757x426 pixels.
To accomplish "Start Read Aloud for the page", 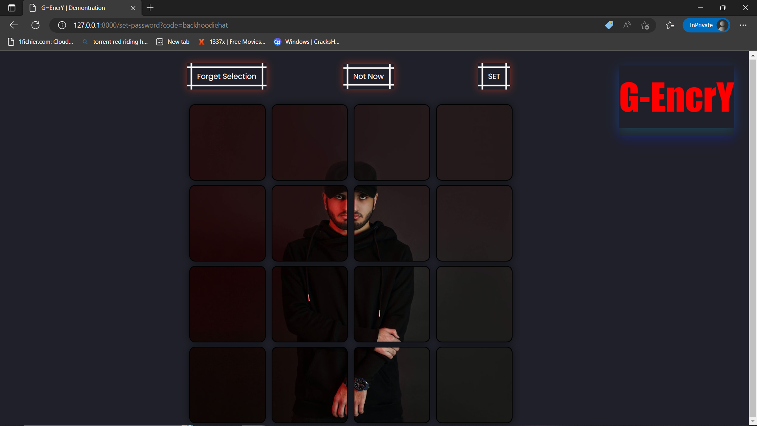I will [x=627, y=25].
